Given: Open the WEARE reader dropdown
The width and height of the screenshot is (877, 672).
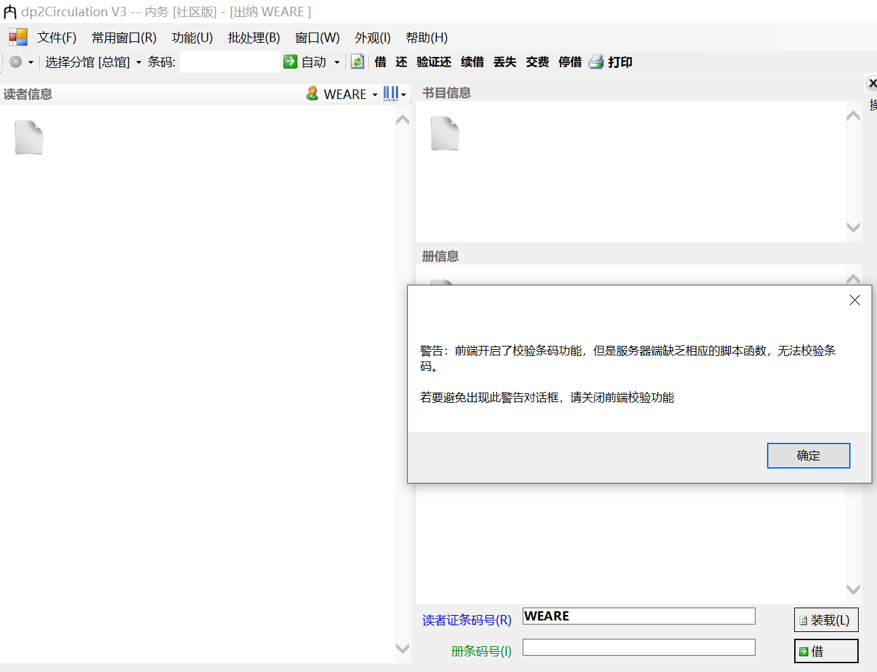Looking at the screenshot, I should [373, 94].
